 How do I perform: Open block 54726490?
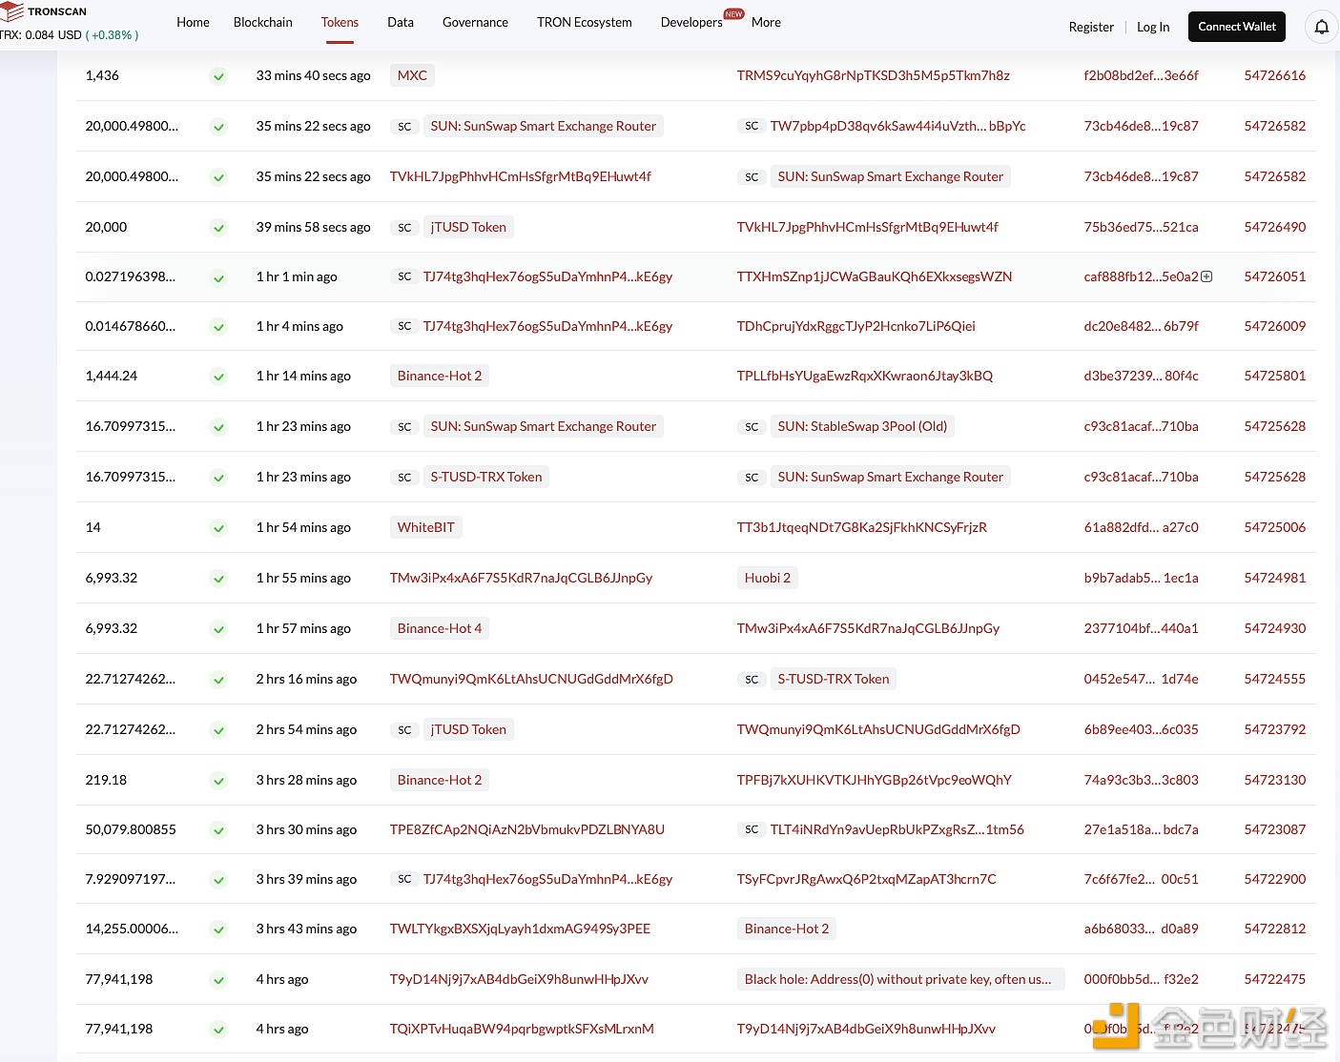[1274, 227]
